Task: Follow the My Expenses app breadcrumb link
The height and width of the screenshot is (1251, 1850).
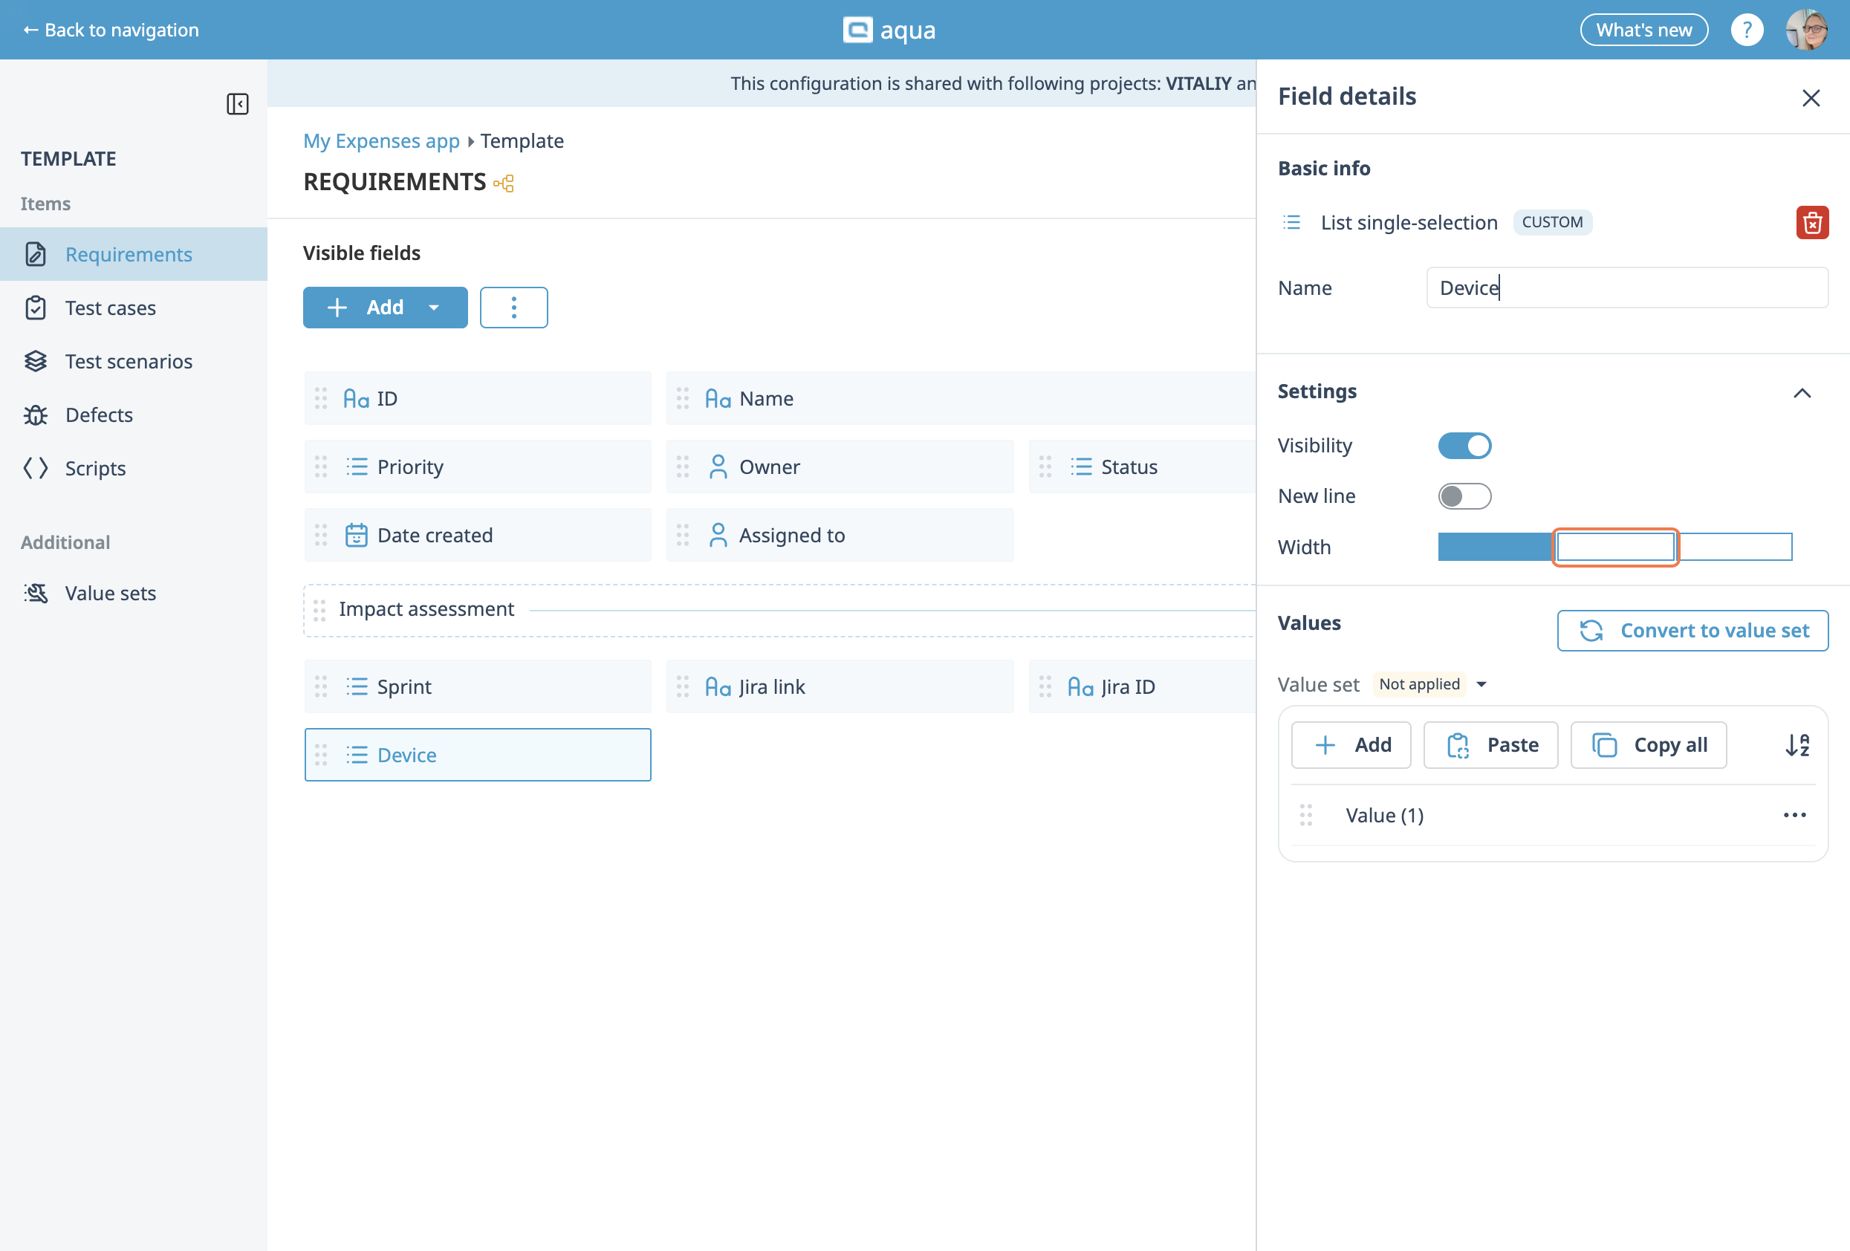Action: 381,141
